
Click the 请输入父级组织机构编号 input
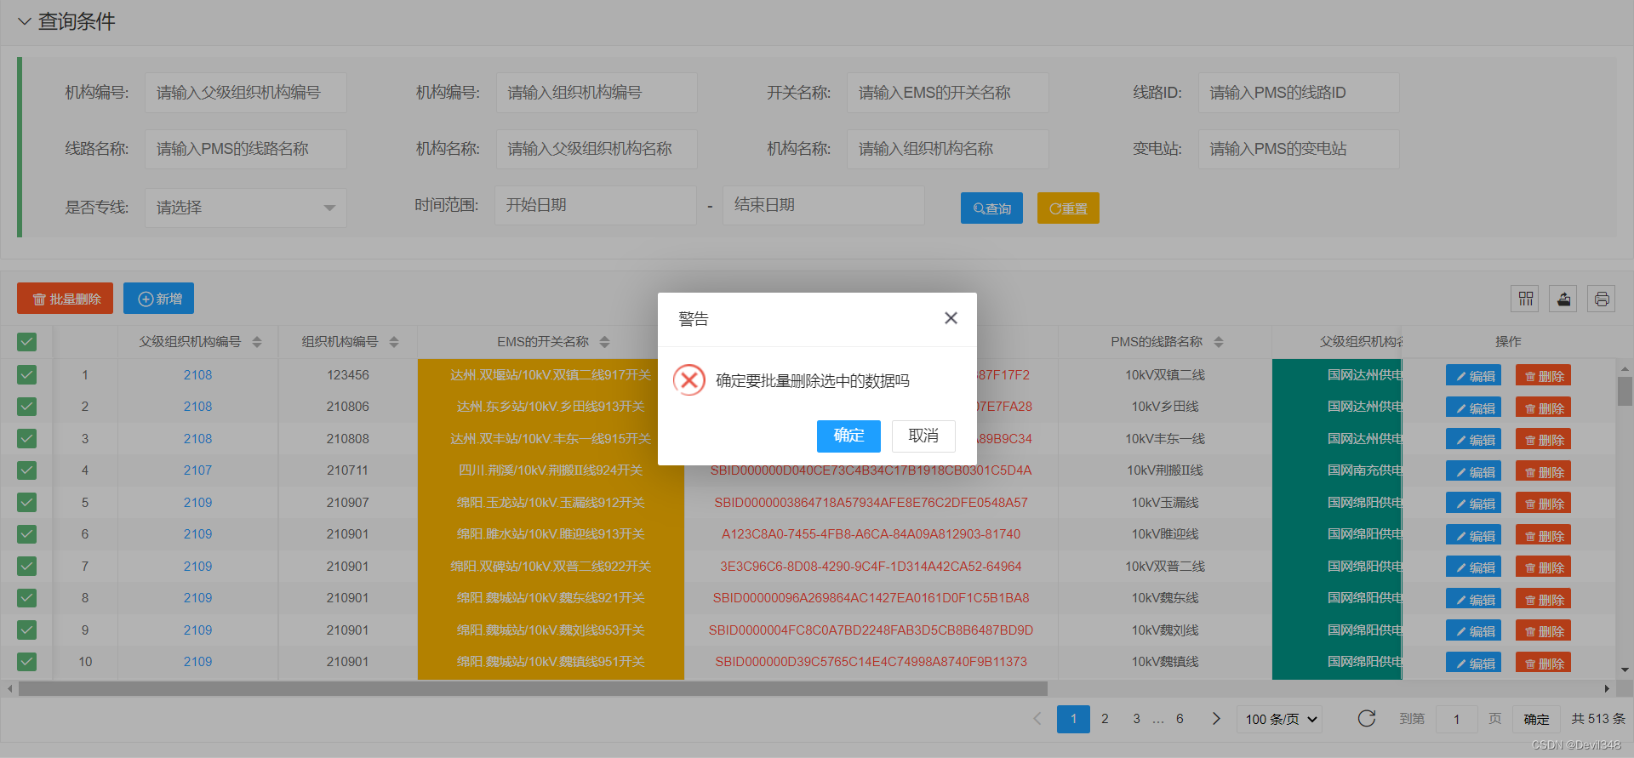pos(245,93)
